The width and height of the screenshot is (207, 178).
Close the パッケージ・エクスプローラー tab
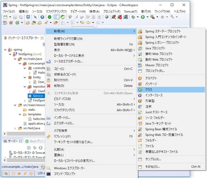42,38
